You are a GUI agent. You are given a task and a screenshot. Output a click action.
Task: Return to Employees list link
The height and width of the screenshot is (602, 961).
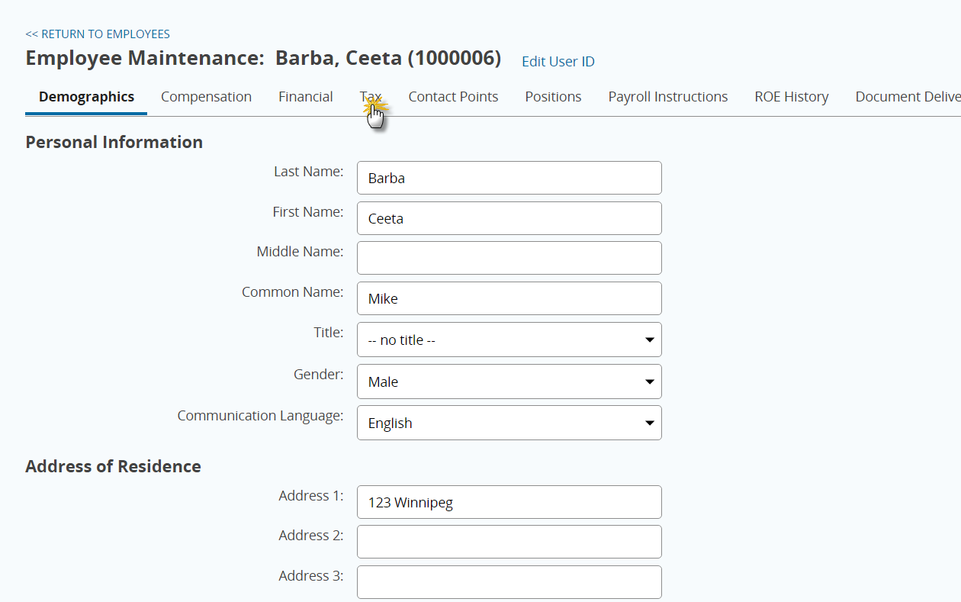[x=98, y=34]
